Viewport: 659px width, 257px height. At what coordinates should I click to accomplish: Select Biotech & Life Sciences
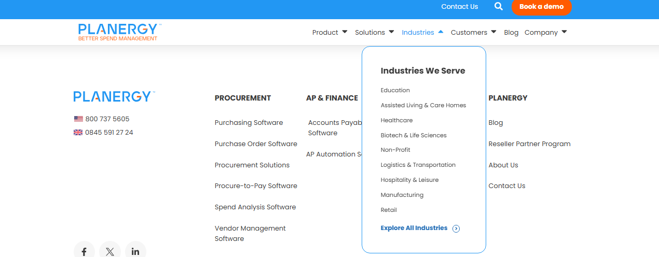click(x=414, y=135)
